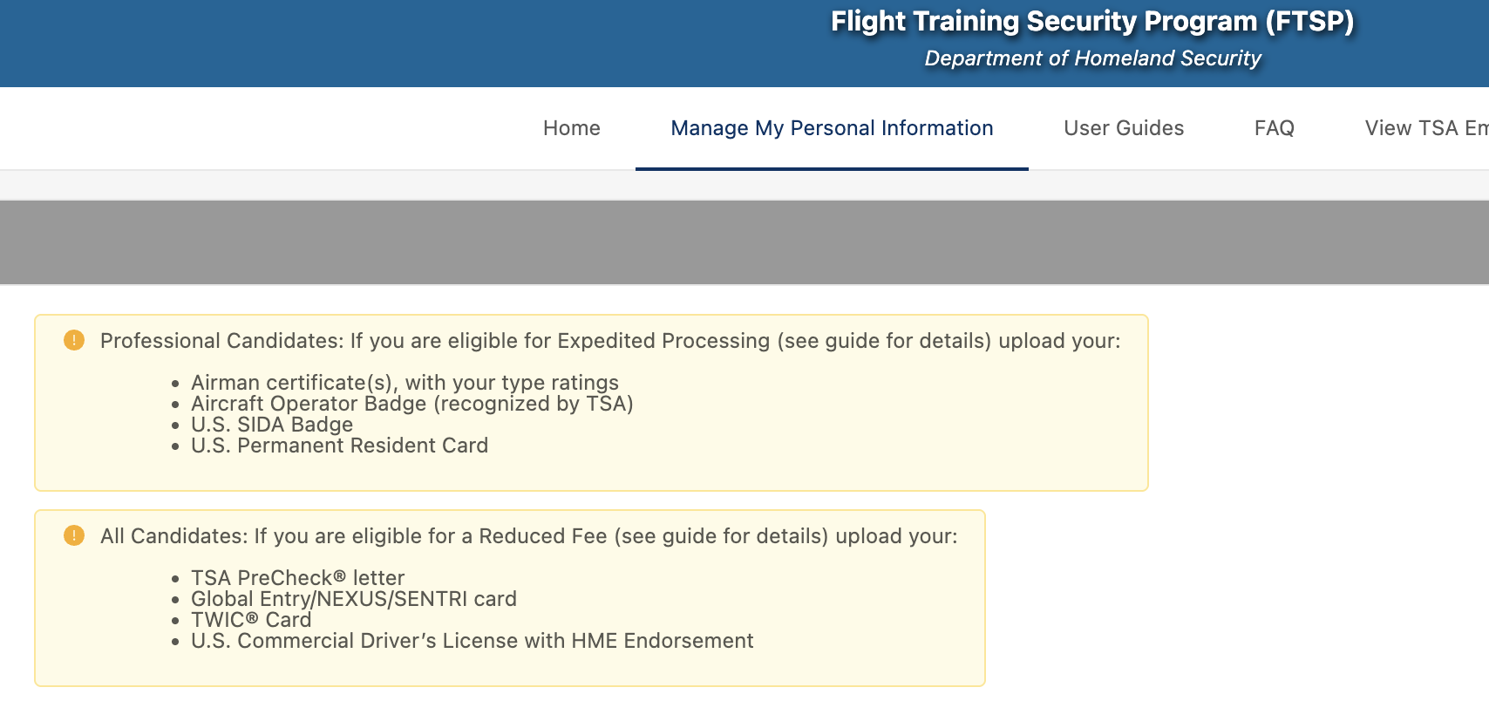Click the Expedited Processing notice heading

click(x=610, y=341)
